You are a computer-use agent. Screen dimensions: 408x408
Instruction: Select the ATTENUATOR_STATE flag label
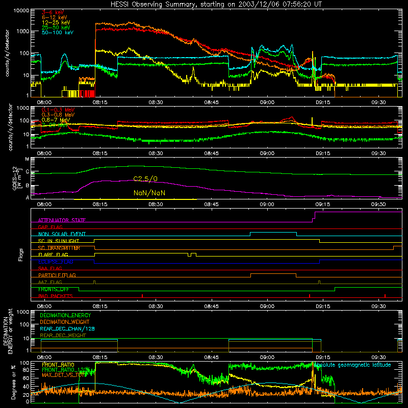pyautogui.click(x=62, y=220)
